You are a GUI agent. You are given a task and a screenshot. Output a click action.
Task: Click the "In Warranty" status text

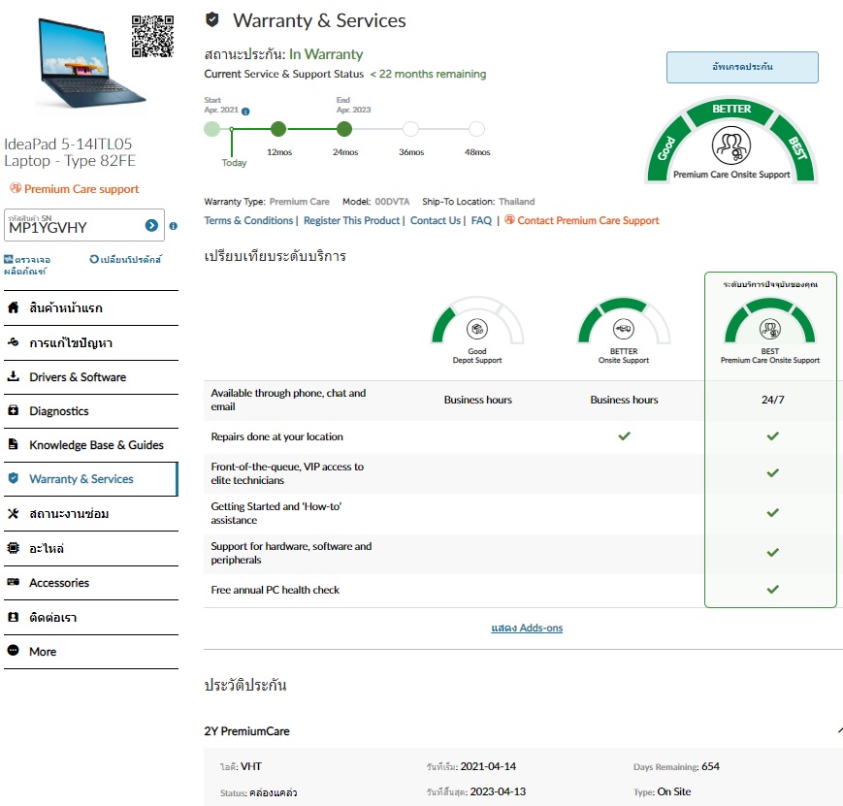326,54
